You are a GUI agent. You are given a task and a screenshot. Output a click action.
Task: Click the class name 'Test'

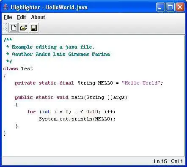(27, 68)
